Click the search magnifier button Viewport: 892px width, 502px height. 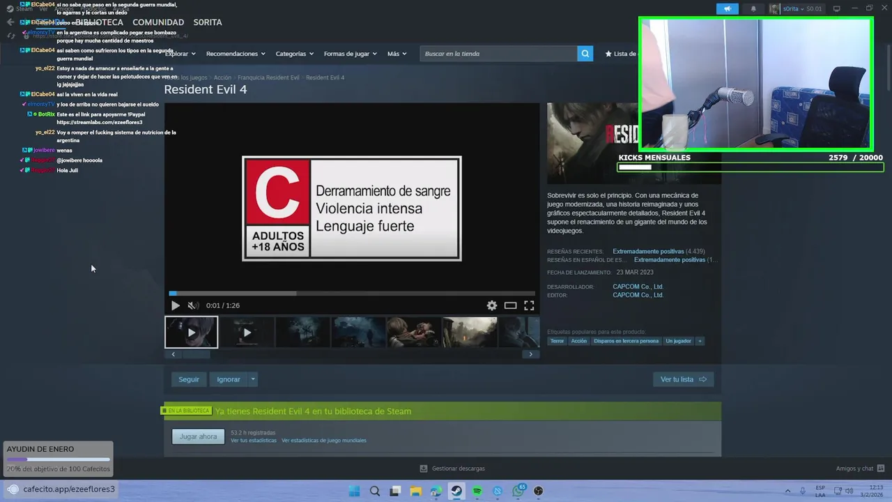(x=585, y=54)
